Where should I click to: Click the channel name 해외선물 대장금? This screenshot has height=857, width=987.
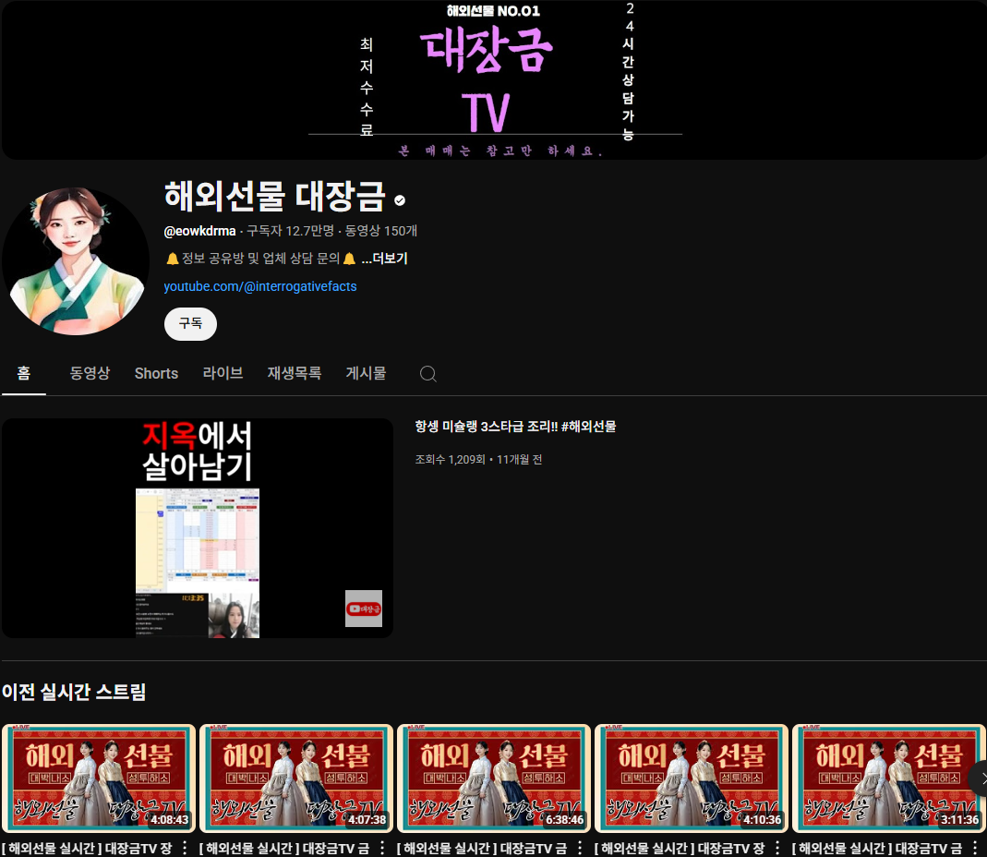[274, 196]
